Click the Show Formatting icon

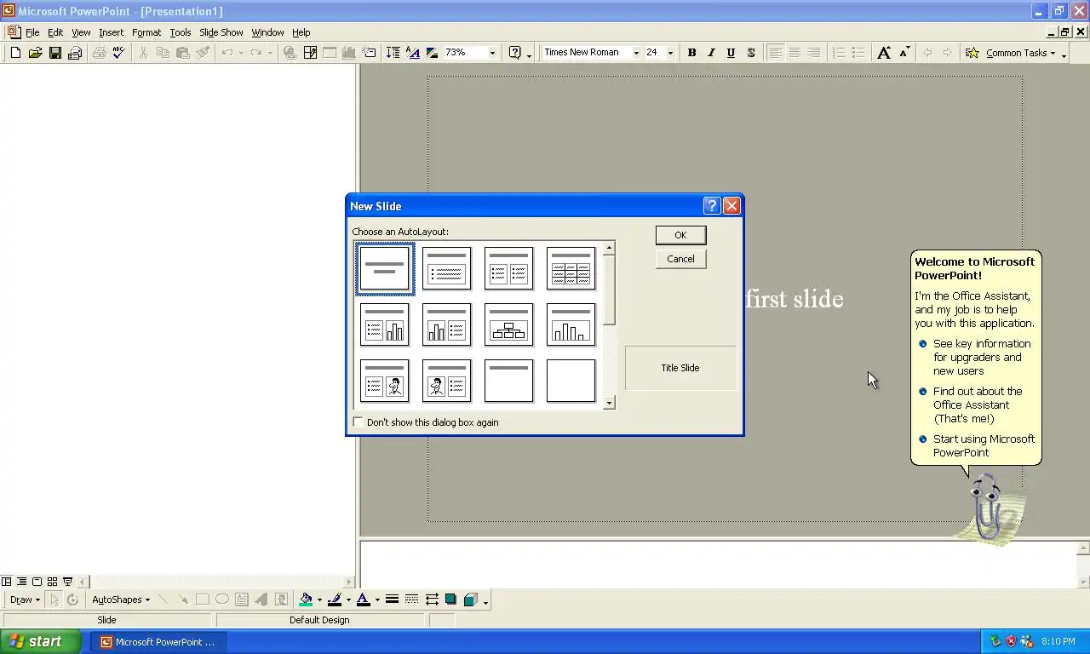click(412, 53)
